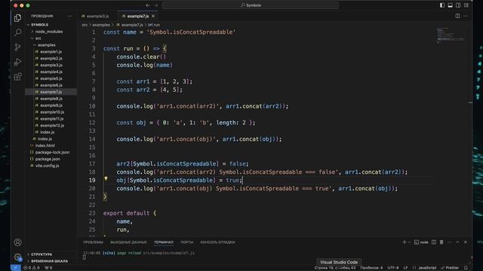The image size is (483, 271).
Task: Click the examples breadcrumb segment
Action: 101,25
